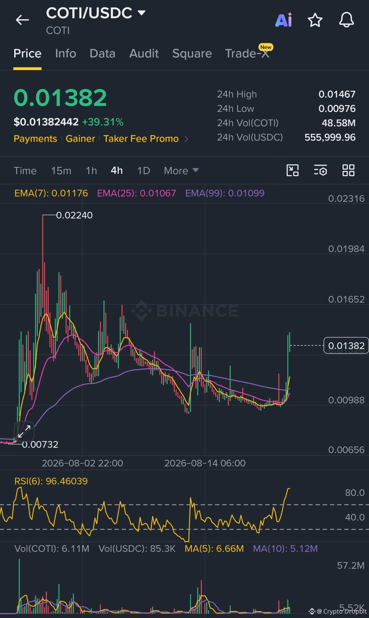The width and height of the screenshot is (369, 618).
Task: Tap the Payments tag
Action: (x=35, y=139)
